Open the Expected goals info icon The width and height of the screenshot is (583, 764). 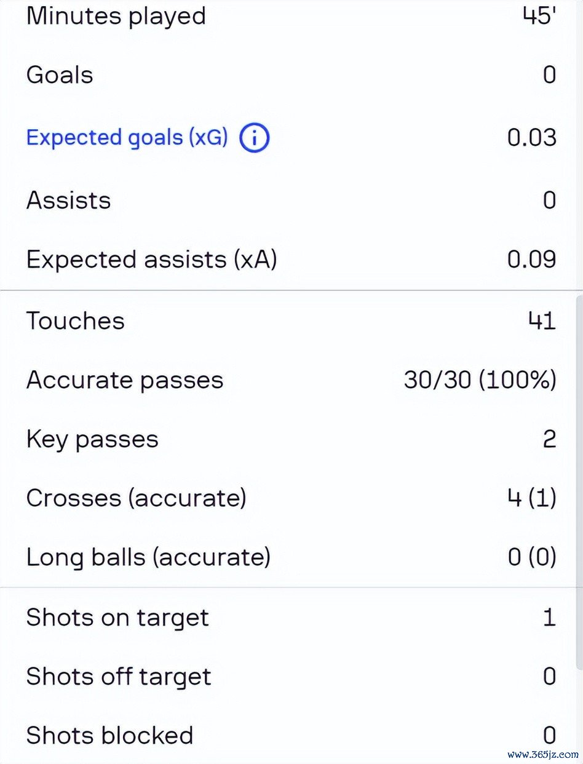point(254,138)
